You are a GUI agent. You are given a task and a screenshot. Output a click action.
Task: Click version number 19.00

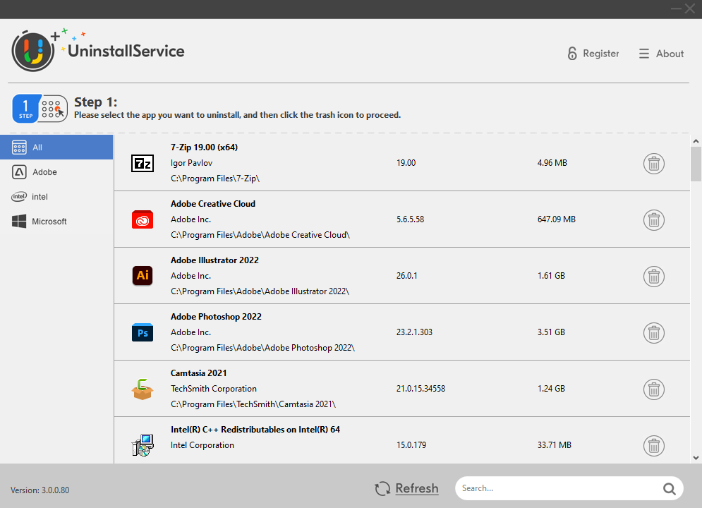[x=406, y=163]
